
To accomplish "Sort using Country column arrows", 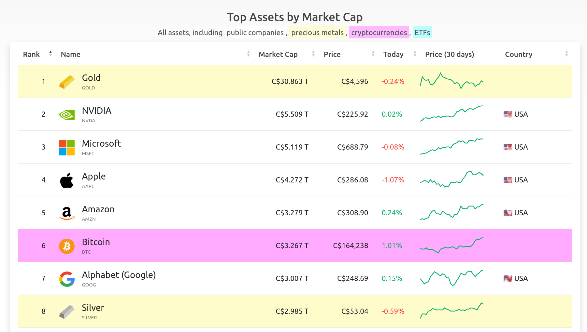I will click(566, 54).
